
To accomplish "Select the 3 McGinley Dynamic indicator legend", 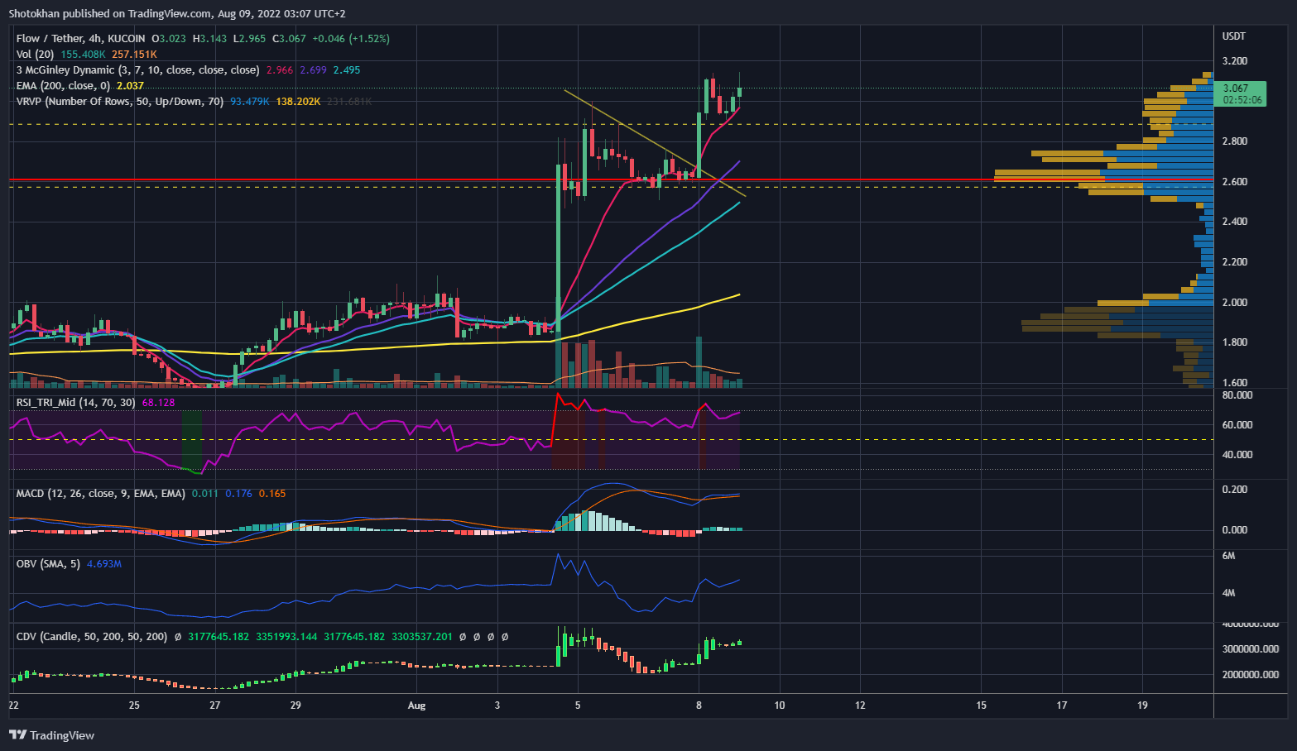I will tap(137, 69).
